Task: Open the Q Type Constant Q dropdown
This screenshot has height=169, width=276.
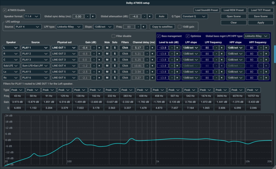Action: (195, 16)
